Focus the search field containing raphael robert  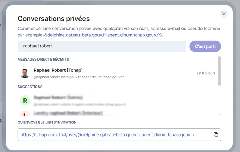point(102,46)
